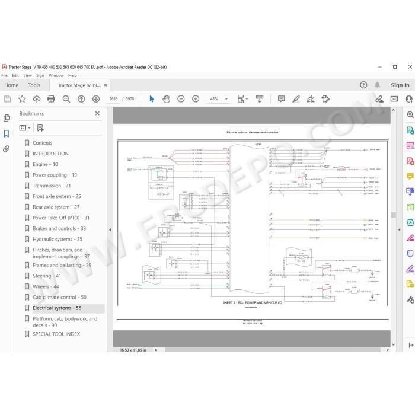Choose the Selection arrow tool

pos(151,99)
